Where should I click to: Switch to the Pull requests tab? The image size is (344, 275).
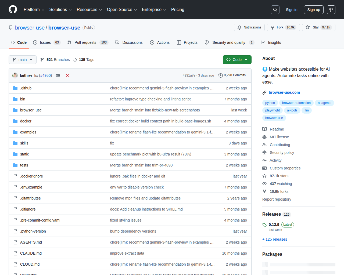(x=88, y=42)
